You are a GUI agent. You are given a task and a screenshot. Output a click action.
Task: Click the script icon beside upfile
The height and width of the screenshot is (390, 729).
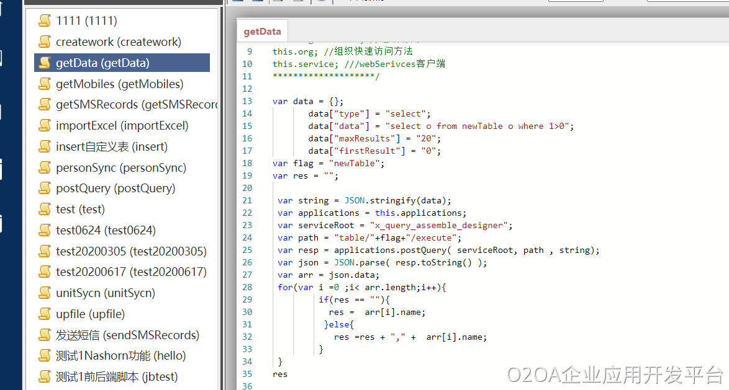click(44, 314)
